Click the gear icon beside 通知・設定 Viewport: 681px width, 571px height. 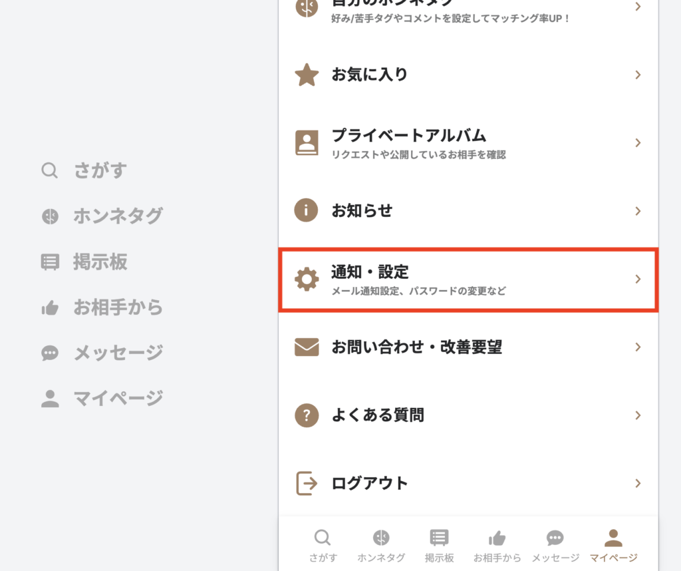[306, 279]
